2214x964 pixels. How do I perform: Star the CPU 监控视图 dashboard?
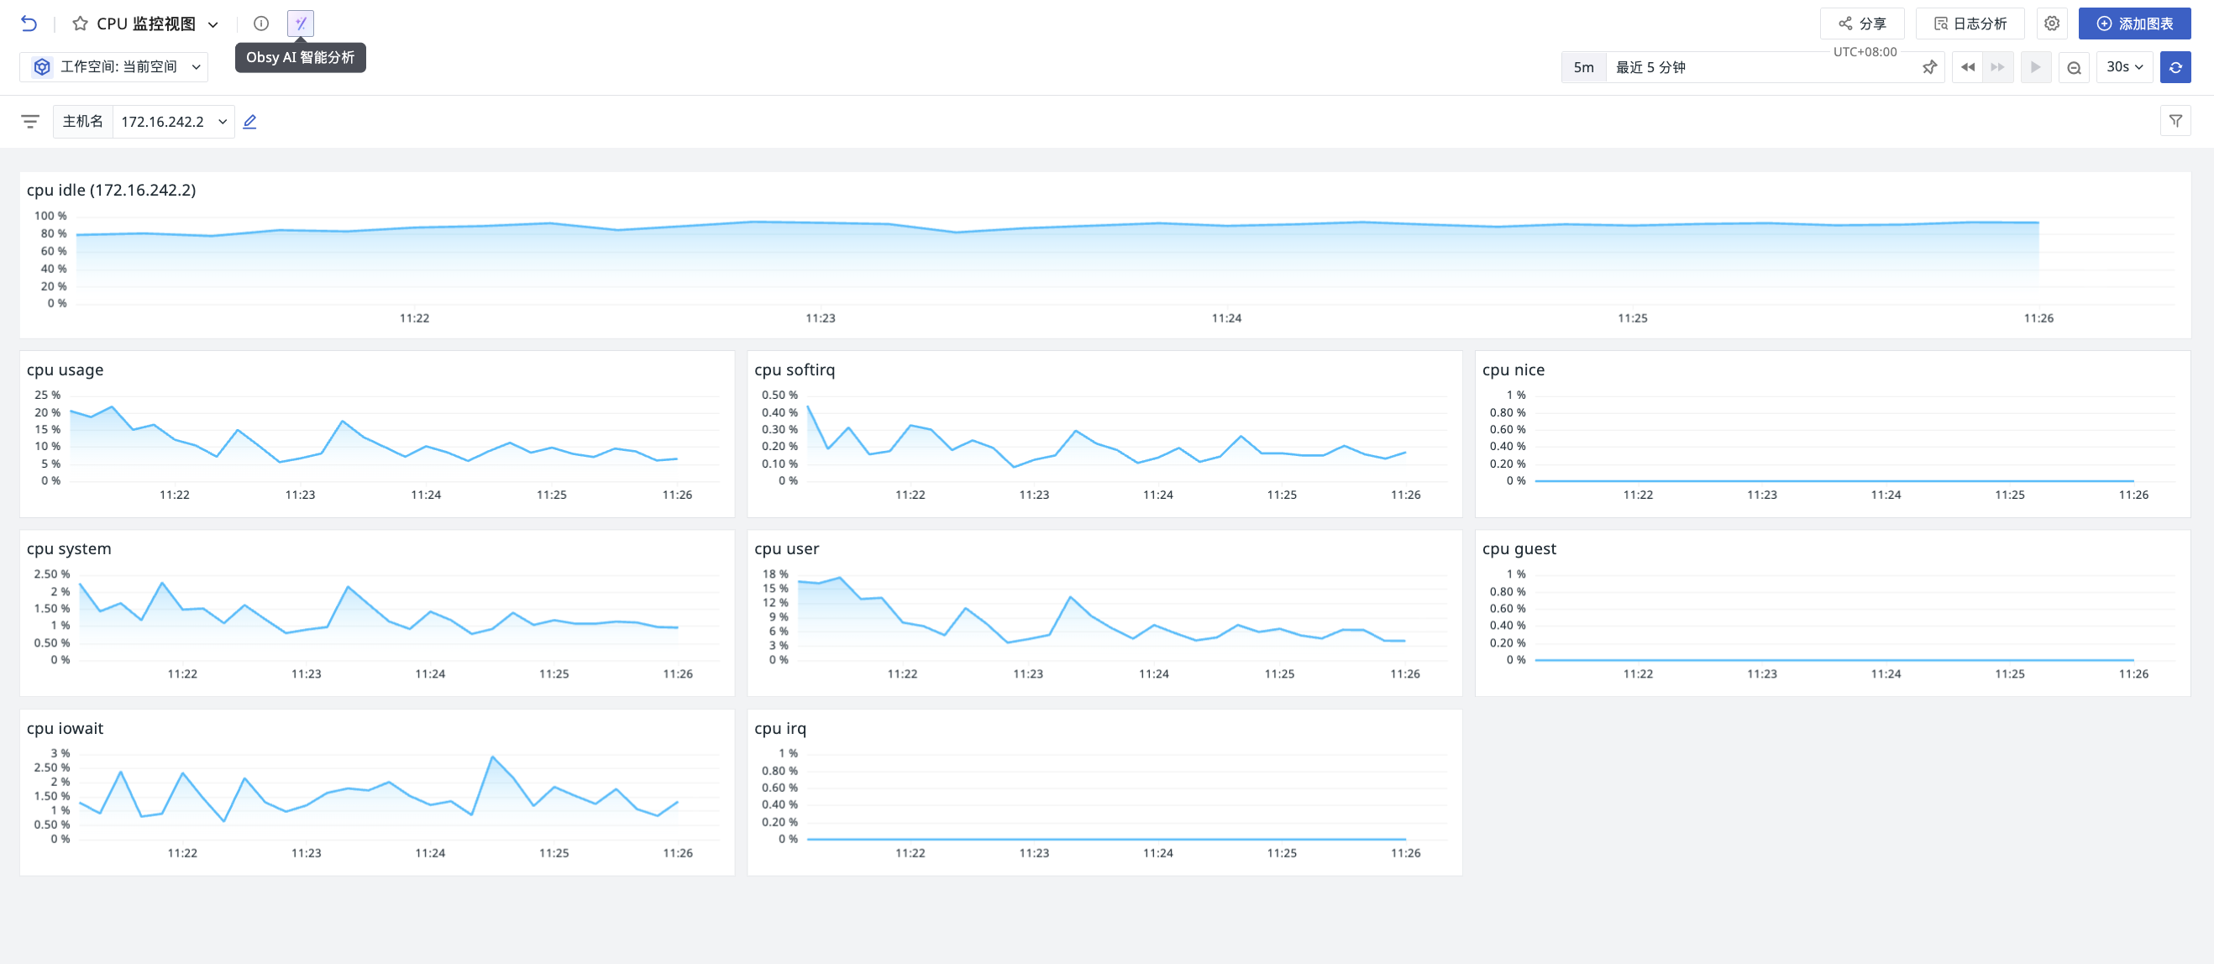tap(80, 24)
